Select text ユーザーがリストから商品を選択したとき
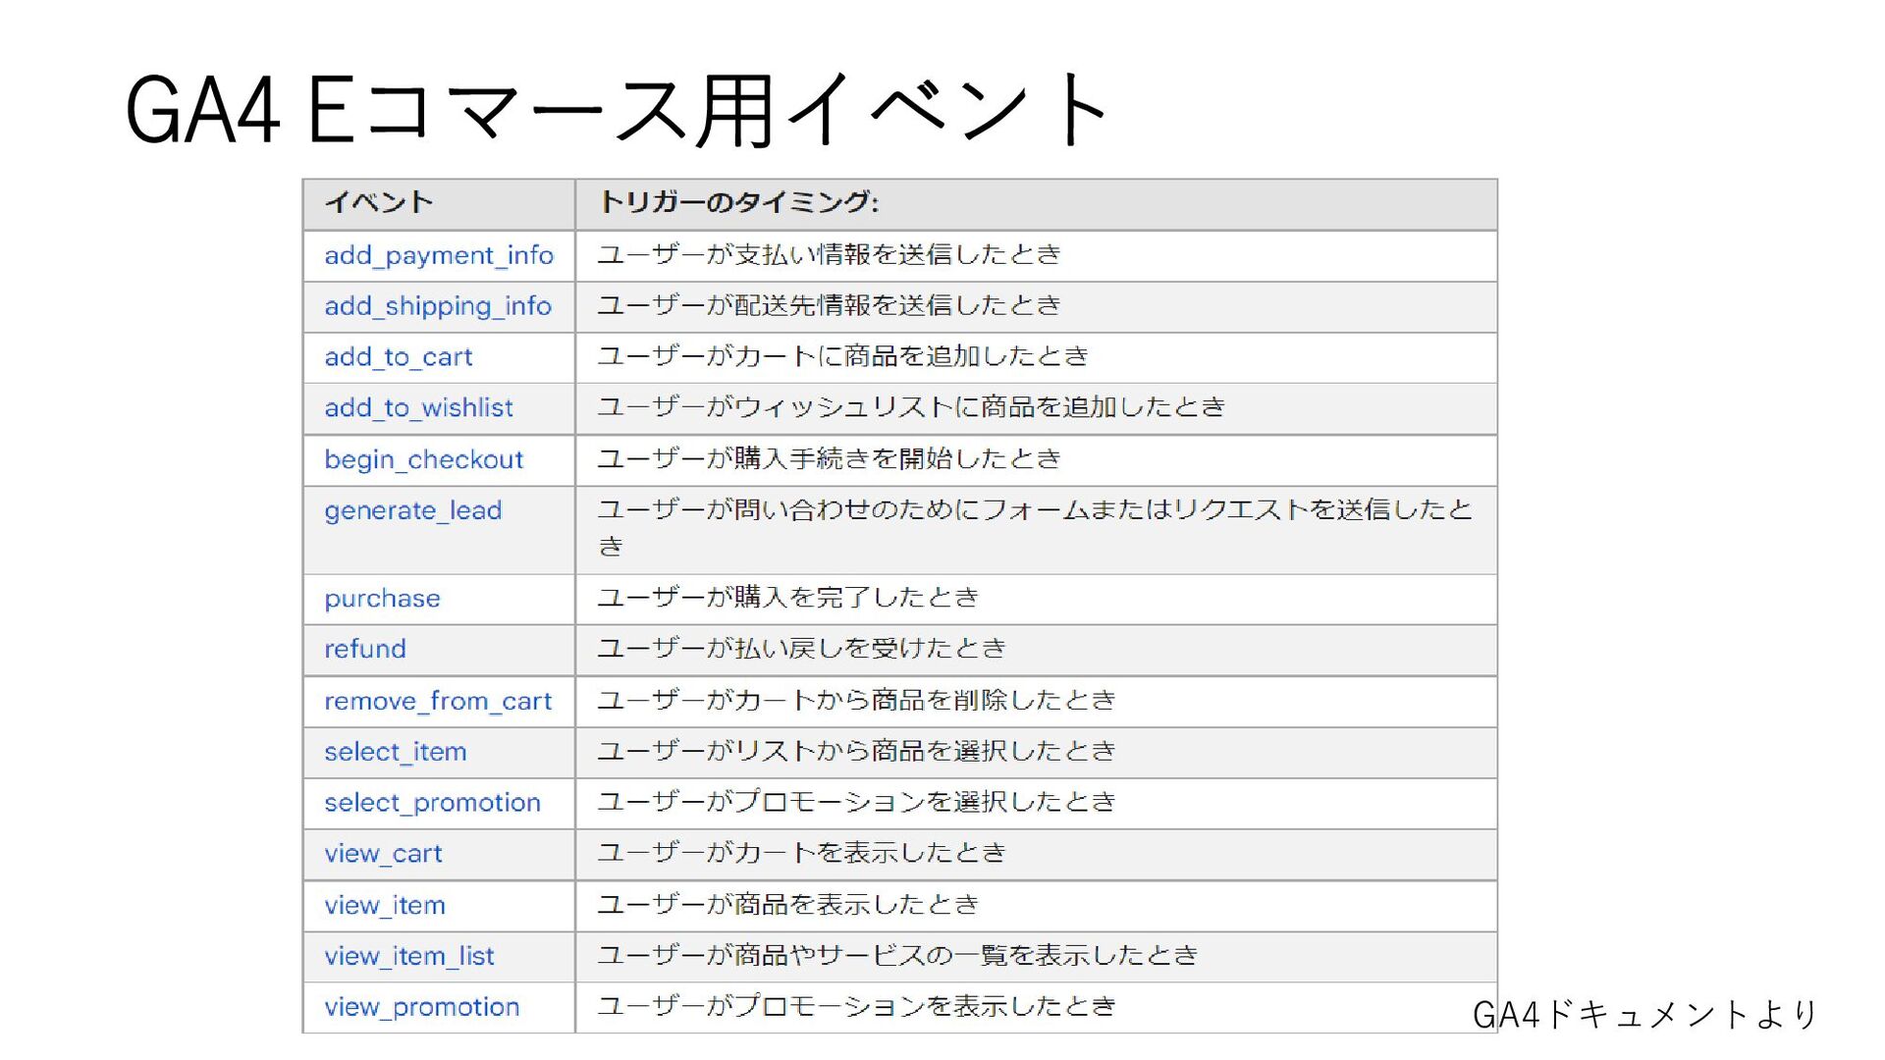The image size is (1885, 1060). (x=857, y=751)
